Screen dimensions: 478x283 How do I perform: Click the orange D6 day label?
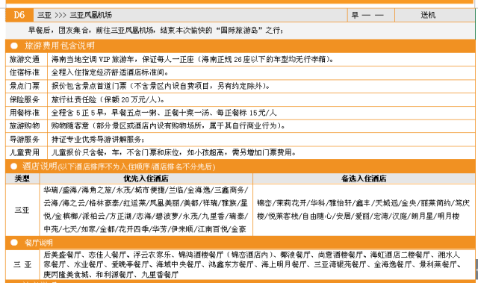(x=19, y=15)
